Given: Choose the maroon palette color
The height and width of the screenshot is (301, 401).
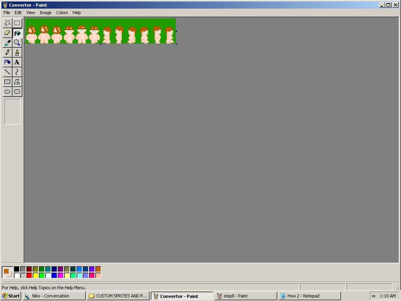Looking at the screenshot, I should click(29, 269).
